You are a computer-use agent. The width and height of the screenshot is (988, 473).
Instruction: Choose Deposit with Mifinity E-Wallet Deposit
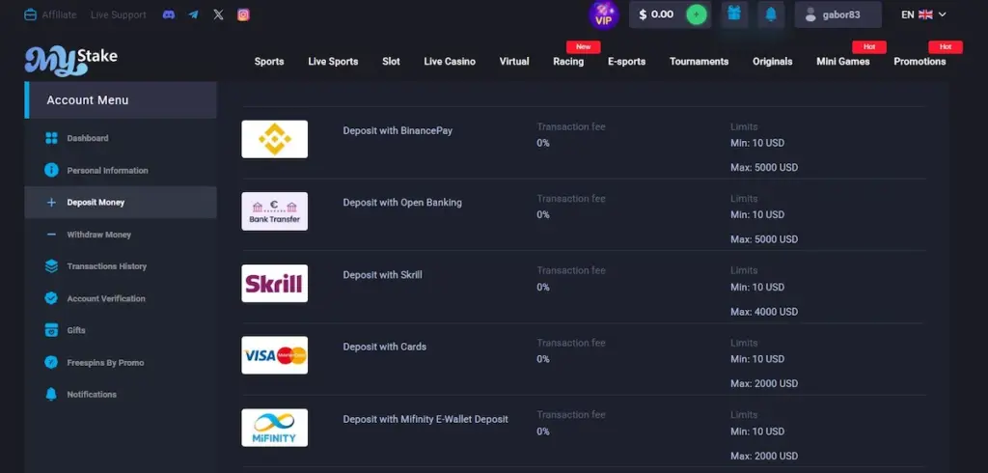(x=425, y=419)
